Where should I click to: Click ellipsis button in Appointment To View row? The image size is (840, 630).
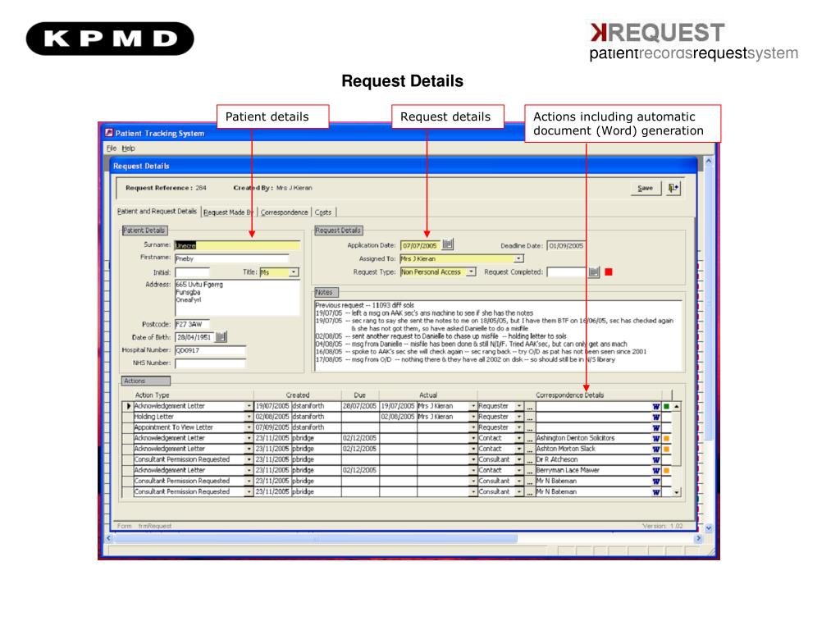coord(530,427)
